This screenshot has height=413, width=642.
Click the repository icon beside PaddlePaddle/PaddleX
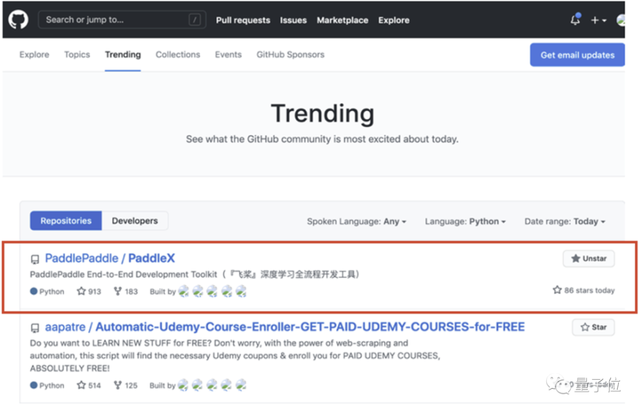[35, 259]
